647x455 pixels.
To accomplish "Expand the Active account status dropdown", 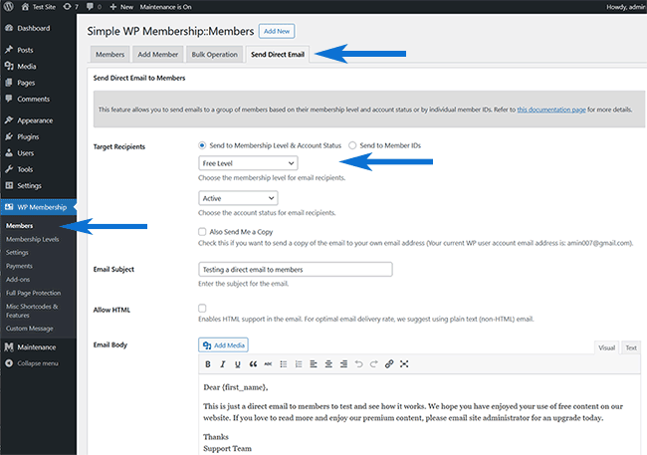I will pyautogui.click(x=238, y=198).
